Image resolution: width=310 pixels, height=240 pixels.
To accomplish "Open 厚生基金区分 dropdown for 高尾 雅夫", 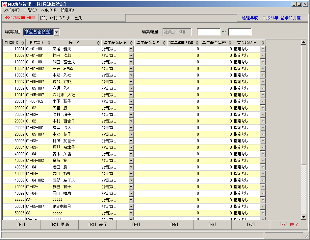I will [x=131, y=49].
